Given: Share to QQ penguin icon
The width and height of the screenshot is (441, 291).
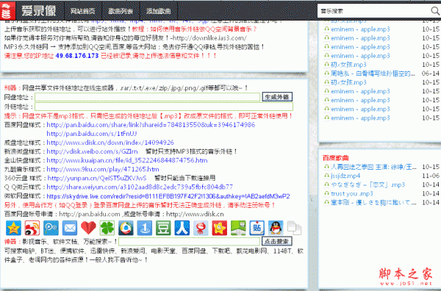Looking at the screenshot, I should tap(276, 228).
